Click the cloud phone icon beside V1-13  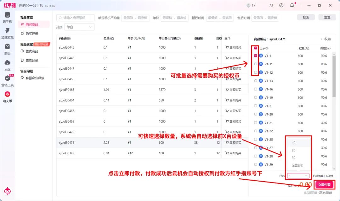[261, 81]
